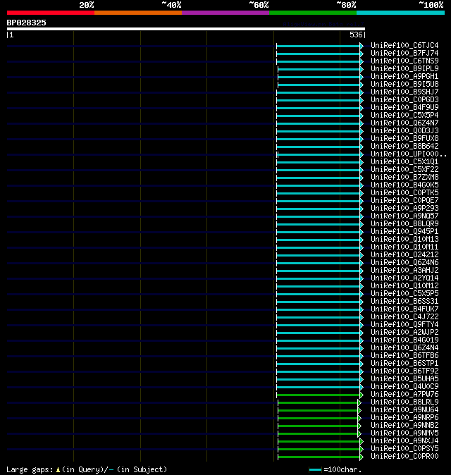Screen dimensions: 451x475
Task: Click the UniRef100_A9NU64 label
Action: pos(404,410)
